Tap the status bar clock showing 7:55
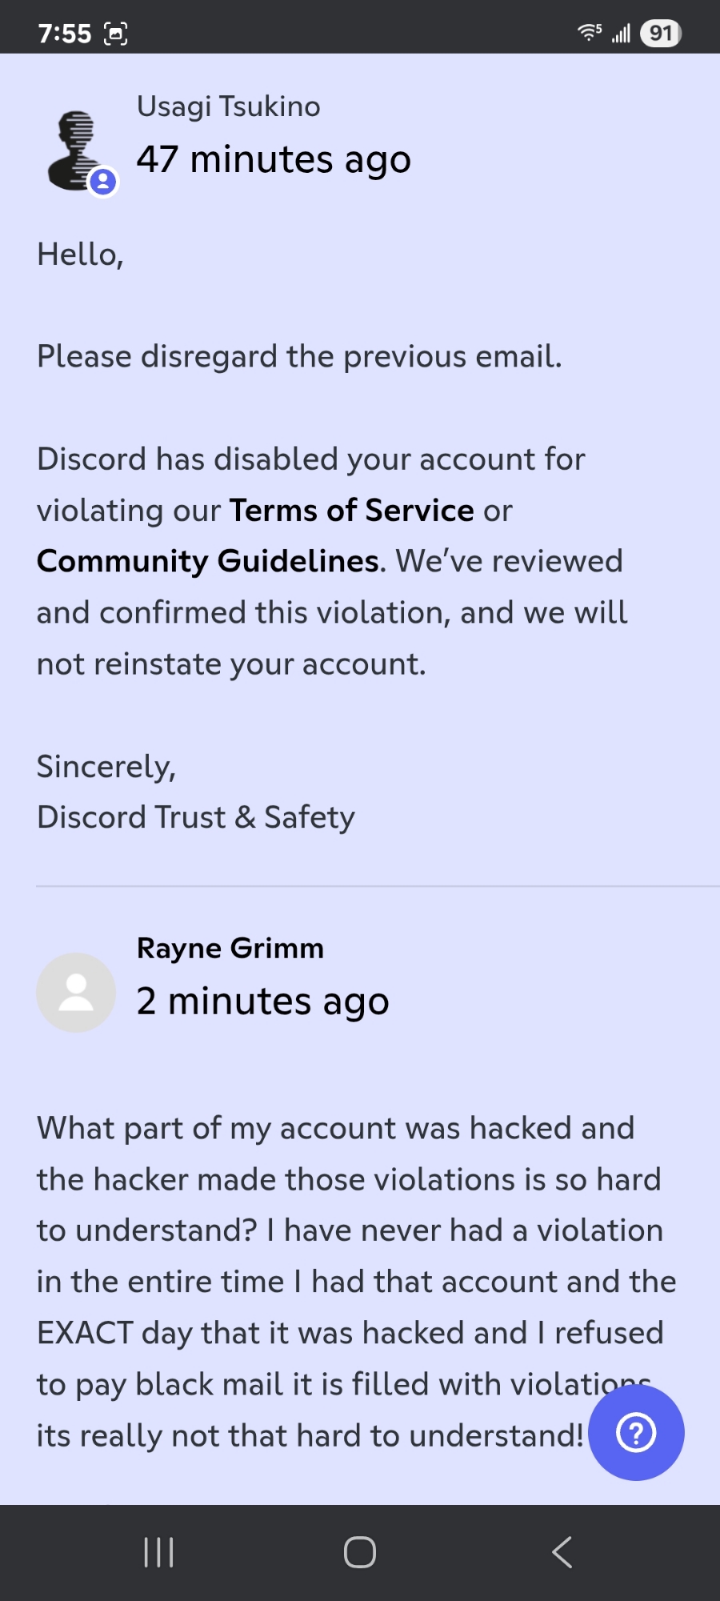 coord(65,34)
